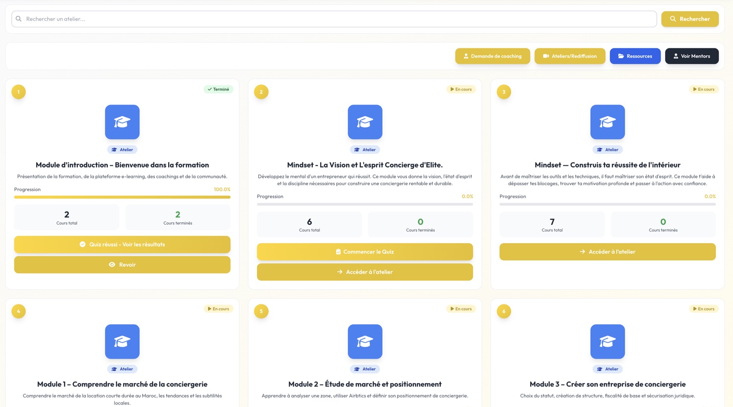Click graduation cap icon of Mindset Vision card
733x407 pixels.
365,122
